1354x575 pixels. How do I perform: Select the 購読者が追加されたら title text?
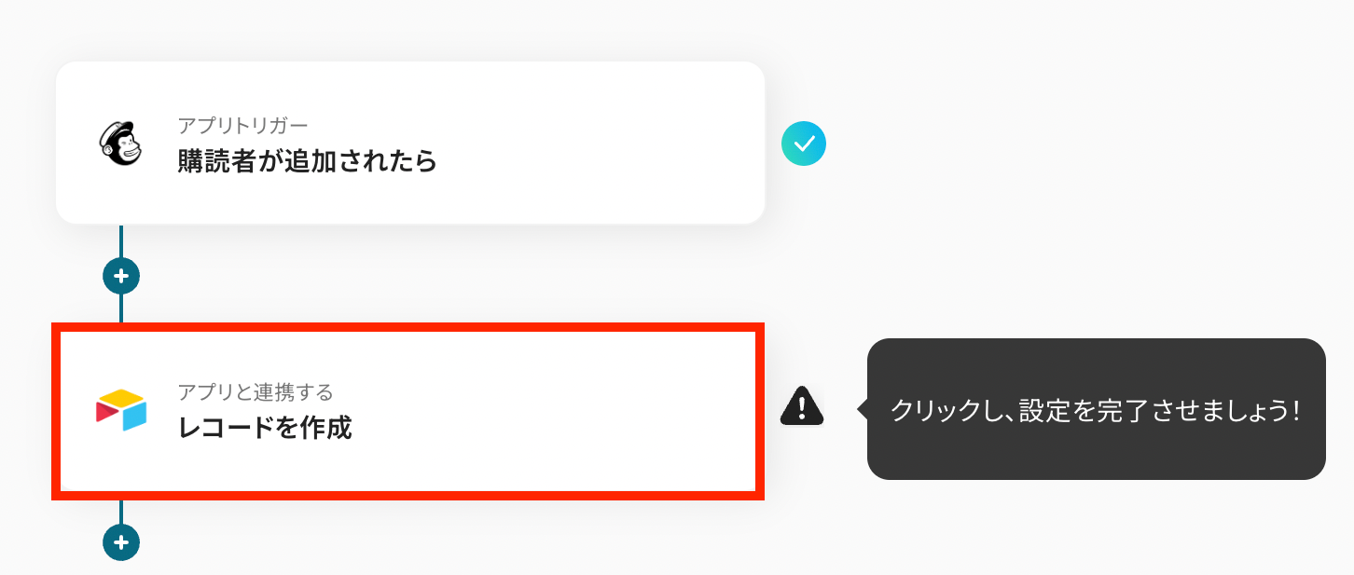coord(308,162)
